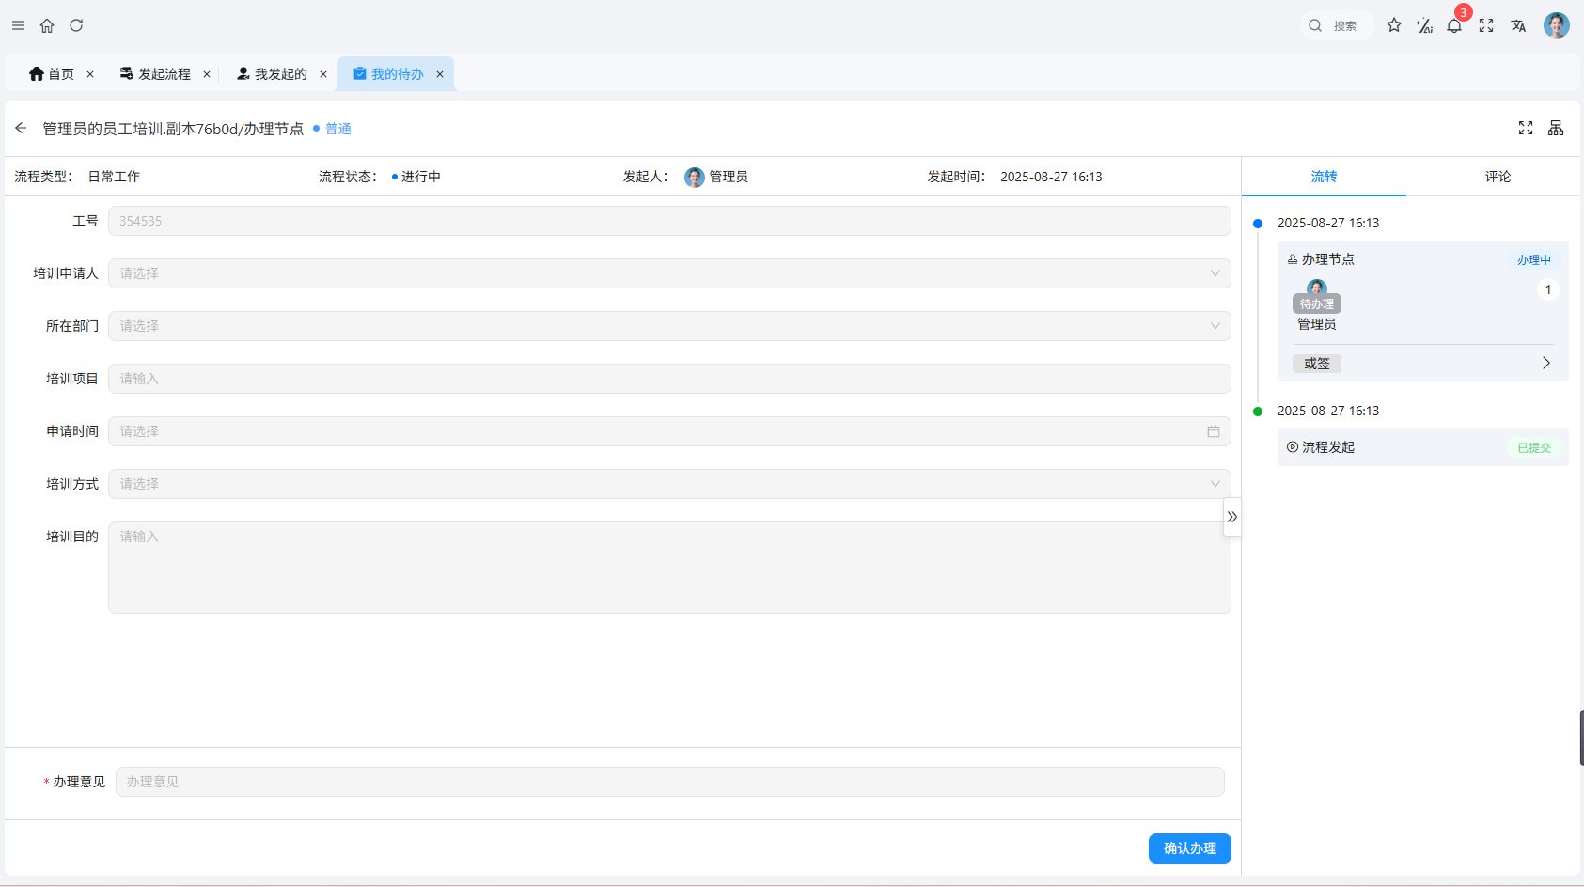
Task: Click the 办理意见 input field
Action: pyautogui.click(x=669, y=782)
